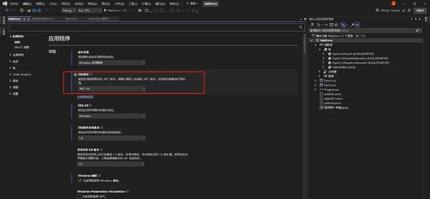
Task: Switch to the Form2.cs tab
Action: tap(71, 19)
